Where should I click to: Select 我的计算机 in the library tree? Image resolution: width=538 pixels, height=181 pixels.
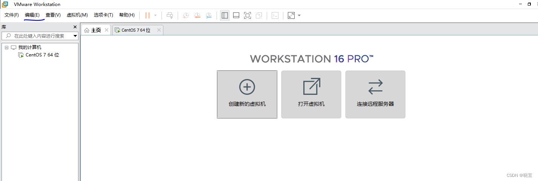[x=30, y=47]
